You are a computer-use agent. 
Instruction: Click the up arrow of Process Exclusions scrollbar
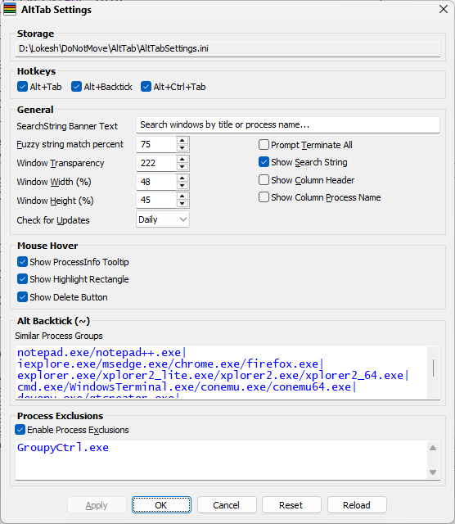coord(433,448)
